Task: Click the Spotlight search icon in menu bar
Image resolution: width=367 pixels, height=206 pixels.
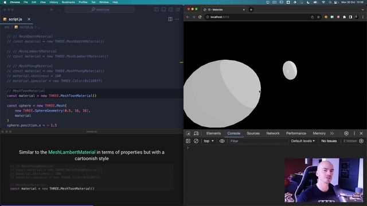Action: (330, 2)
